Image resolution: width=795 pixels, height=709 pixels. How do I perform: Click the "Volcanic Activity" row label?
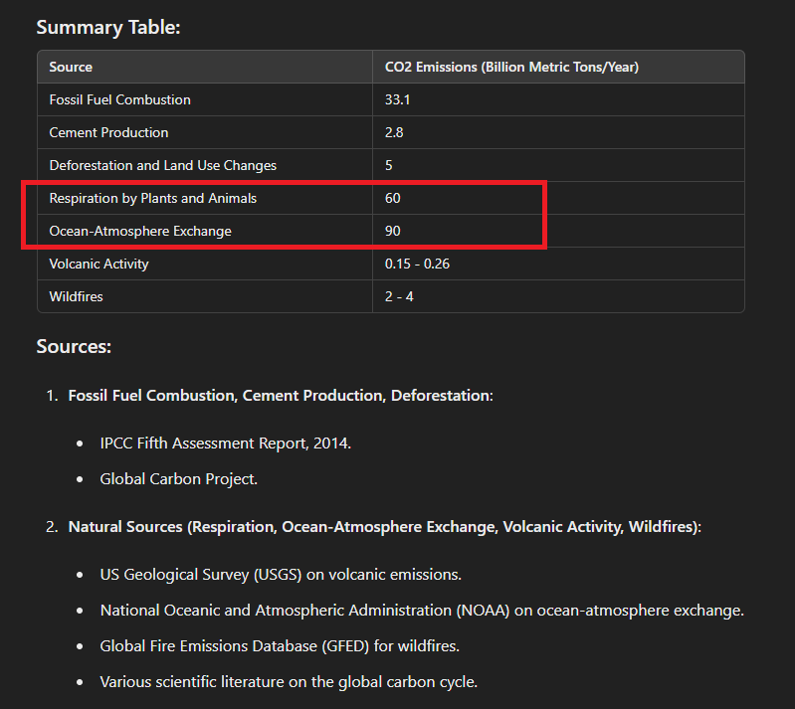coord(99,264)
